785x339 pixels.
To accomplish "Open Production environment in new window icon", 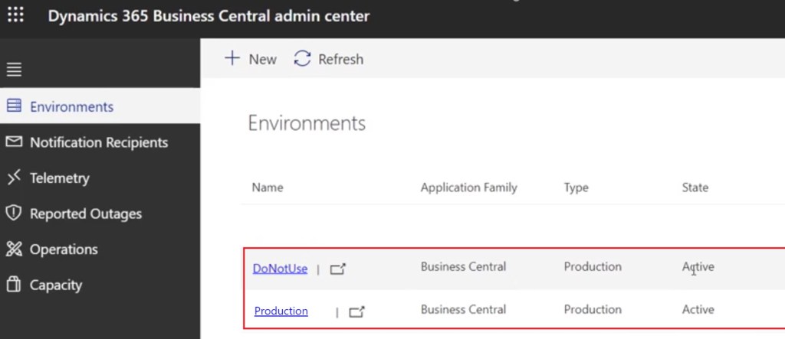I will point(356,311).
